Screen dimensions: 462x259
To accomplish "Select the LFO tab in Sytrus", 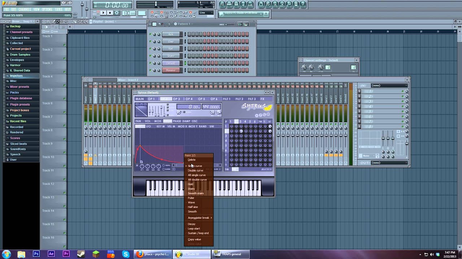I will click(148, 126).
